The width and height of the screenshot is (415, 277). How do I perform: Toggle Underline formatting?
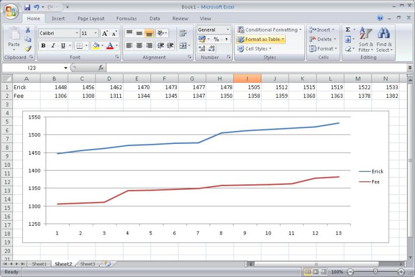63,46
